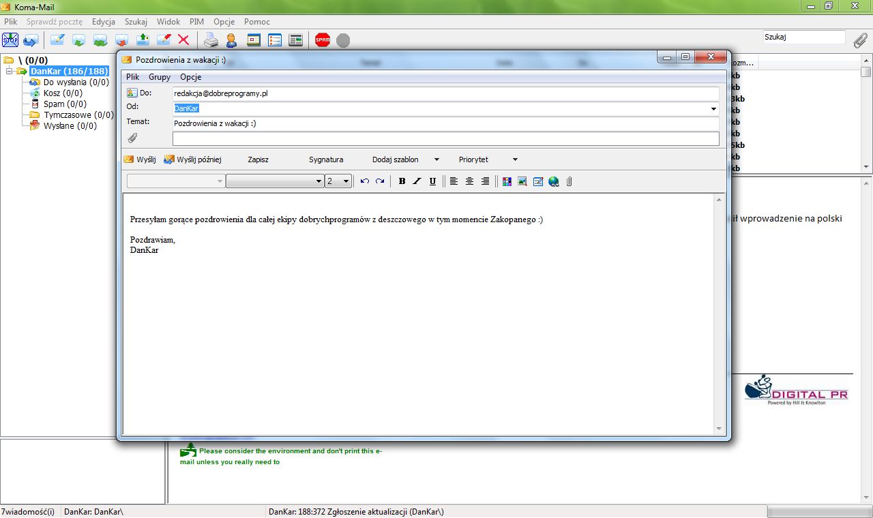Center text in message editor

tap(469, 181)
